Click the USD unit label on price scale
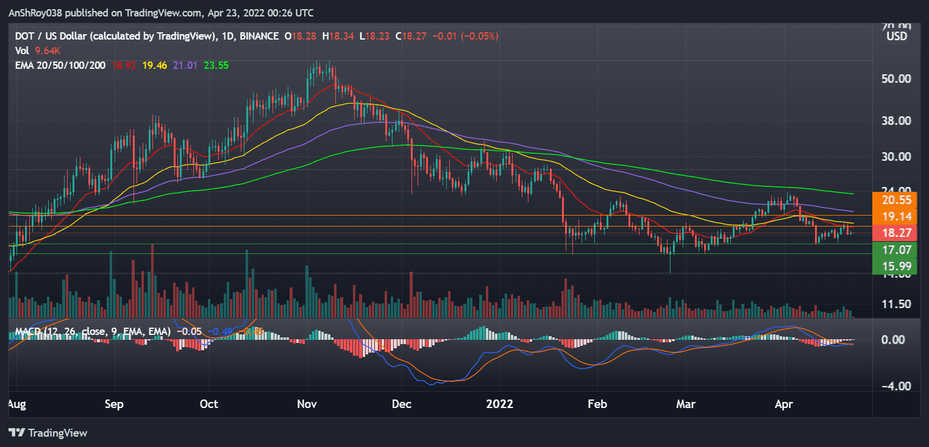The height and width of the screenshot is (447, 929). click(896, 36)
